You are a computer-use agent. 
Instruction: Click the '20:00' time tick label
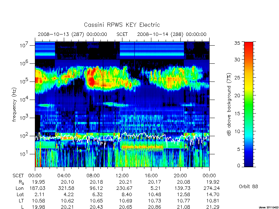click(x=180, y=176)
